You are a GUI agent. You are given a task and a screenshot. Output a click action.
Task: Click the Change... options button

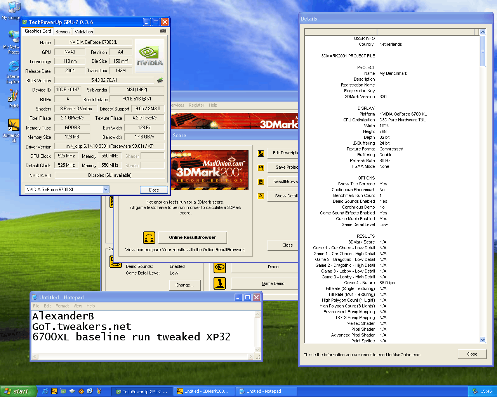[x=184, y=285]
